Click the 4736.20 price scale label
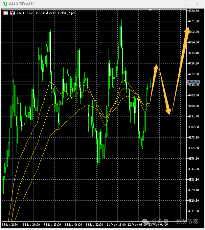Image resolution: width=205 pixels, height=230 pixels. [x=194, y=64]
